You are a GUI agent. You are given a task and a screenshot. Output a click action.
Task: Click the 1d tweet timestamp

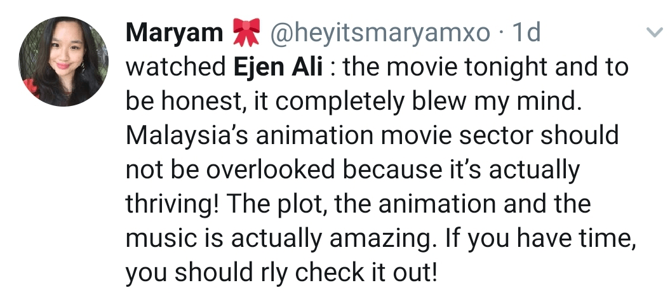coord(525,33)
